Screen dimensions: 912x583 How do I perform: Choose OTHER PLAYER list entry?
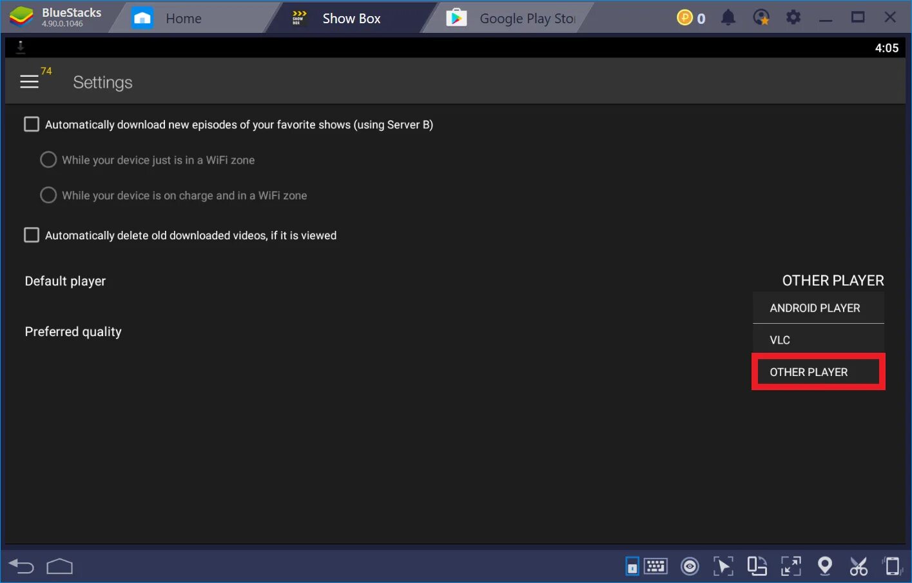[x=819, y=371]
